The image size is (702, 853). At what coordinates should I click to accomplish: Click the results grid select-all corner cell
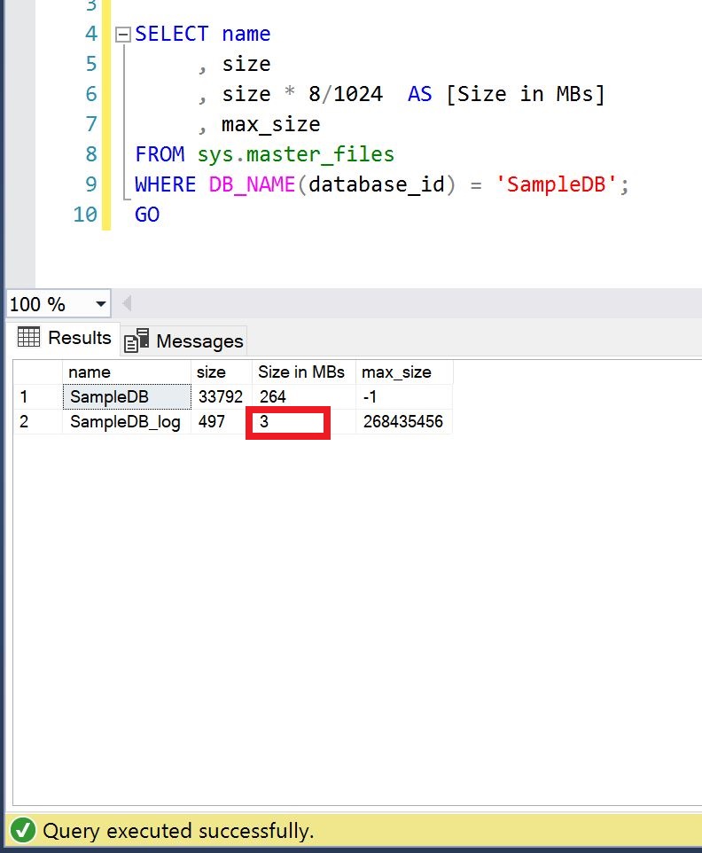[37, 372]
